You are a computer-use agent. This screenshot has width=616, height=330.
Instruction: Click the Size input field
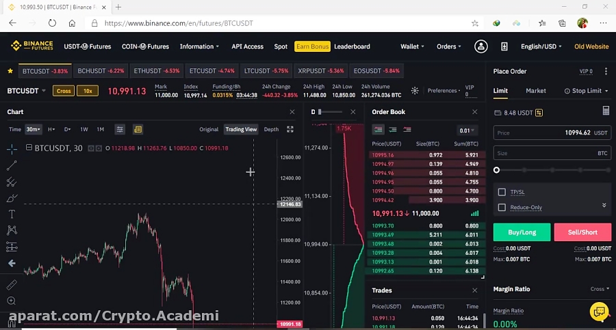click(x=552, y=153)
